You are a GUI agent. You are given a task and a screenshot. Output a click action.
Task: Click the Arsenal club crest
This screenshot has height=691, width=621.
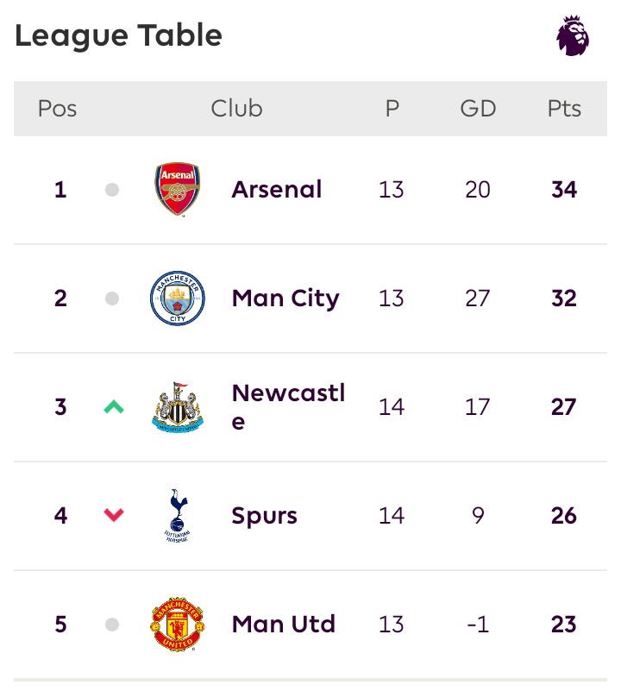pos(178,190)
